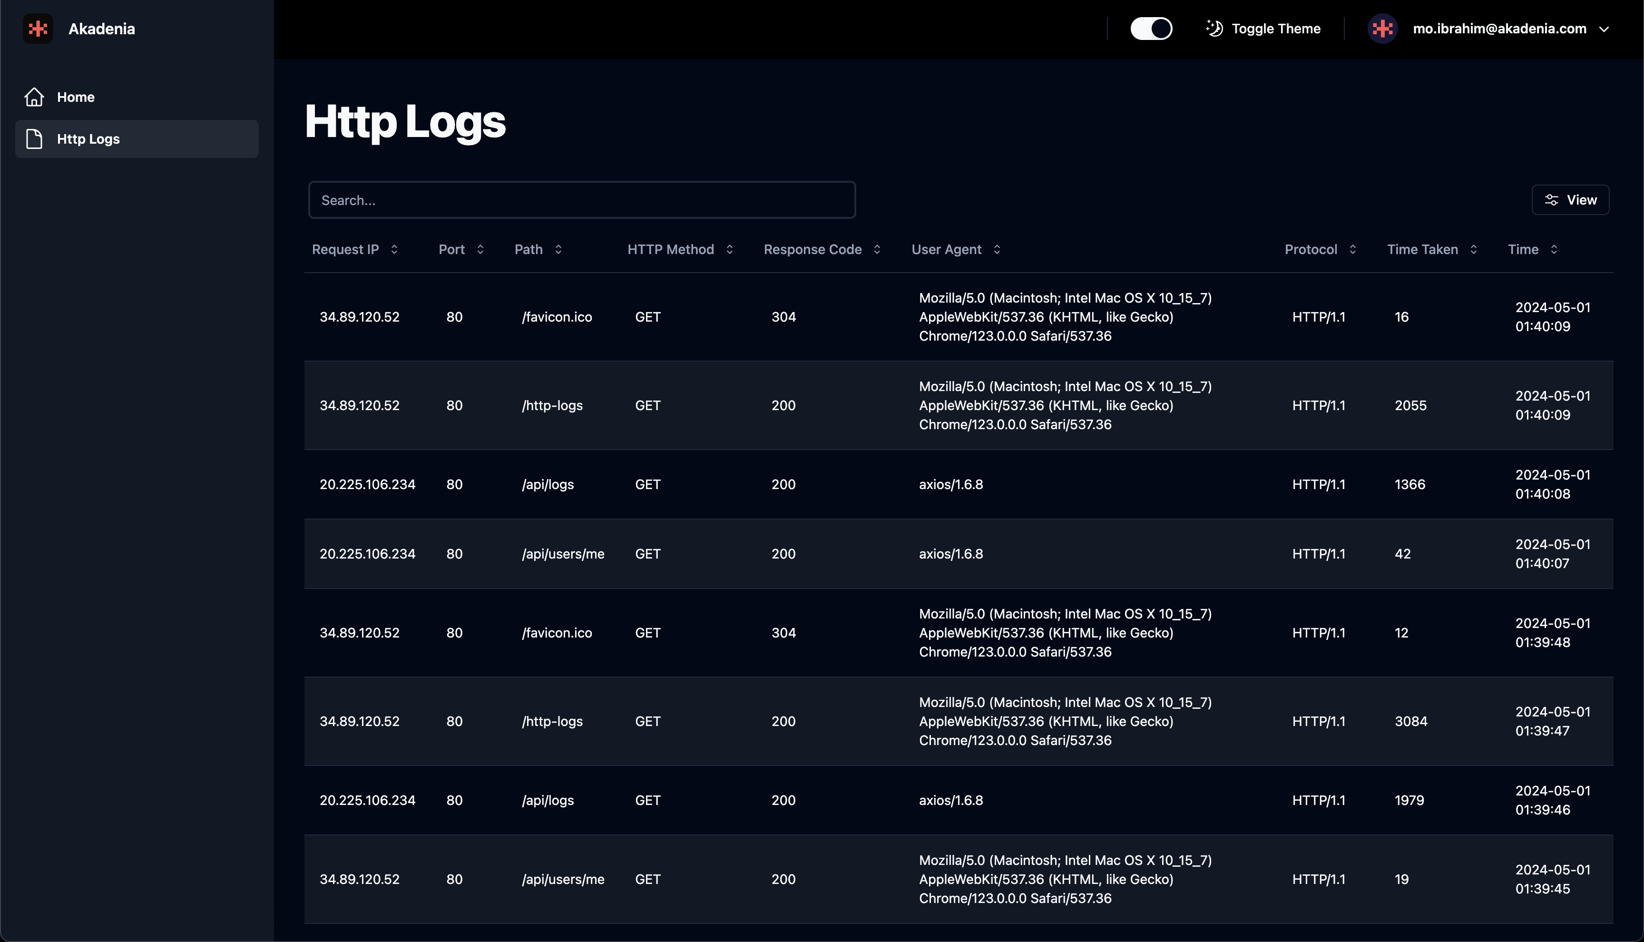
Task: Focus the Search... input field
Action: (x=581, y=200)
